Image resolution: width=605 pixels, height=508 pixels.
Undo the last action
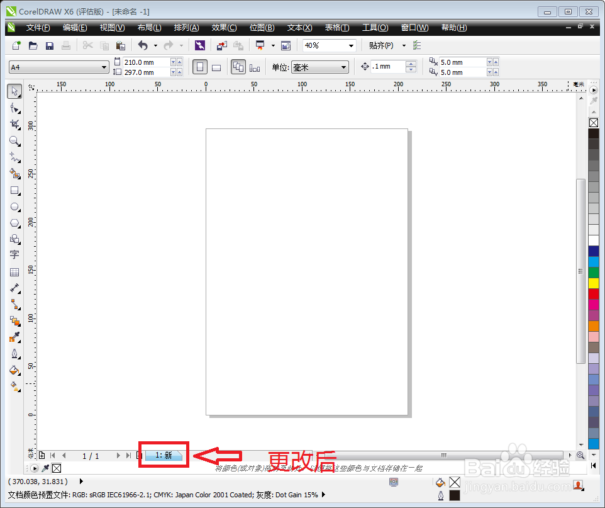click(143, 45)
